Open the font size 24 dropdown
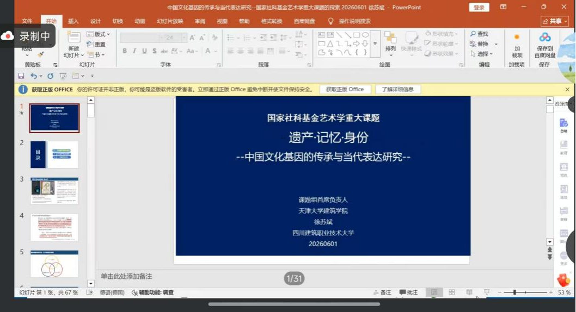The height and width of the screenshot is (312, 576). [183, 38]
